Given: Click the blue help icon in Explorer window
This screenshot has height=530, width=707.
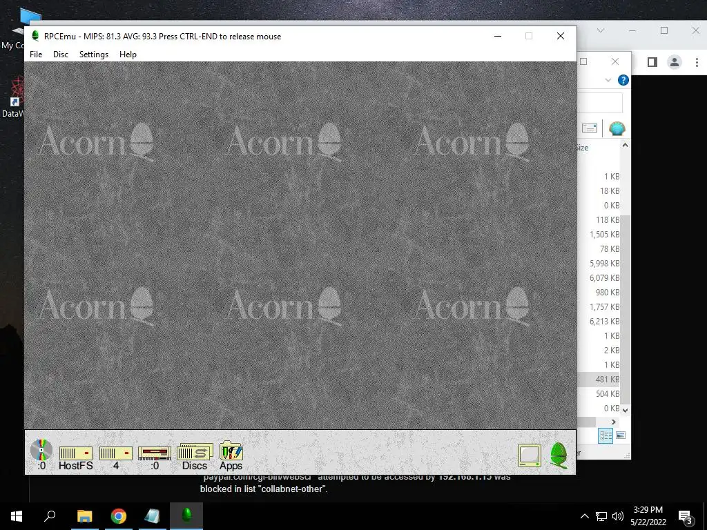Looking at the screenshot, I should pos(623,80).
